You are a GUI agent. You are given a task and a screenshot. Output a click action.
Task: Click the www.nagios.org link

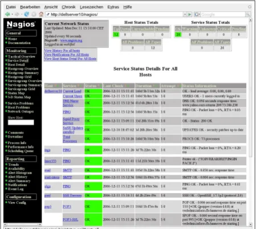[71, 41]
